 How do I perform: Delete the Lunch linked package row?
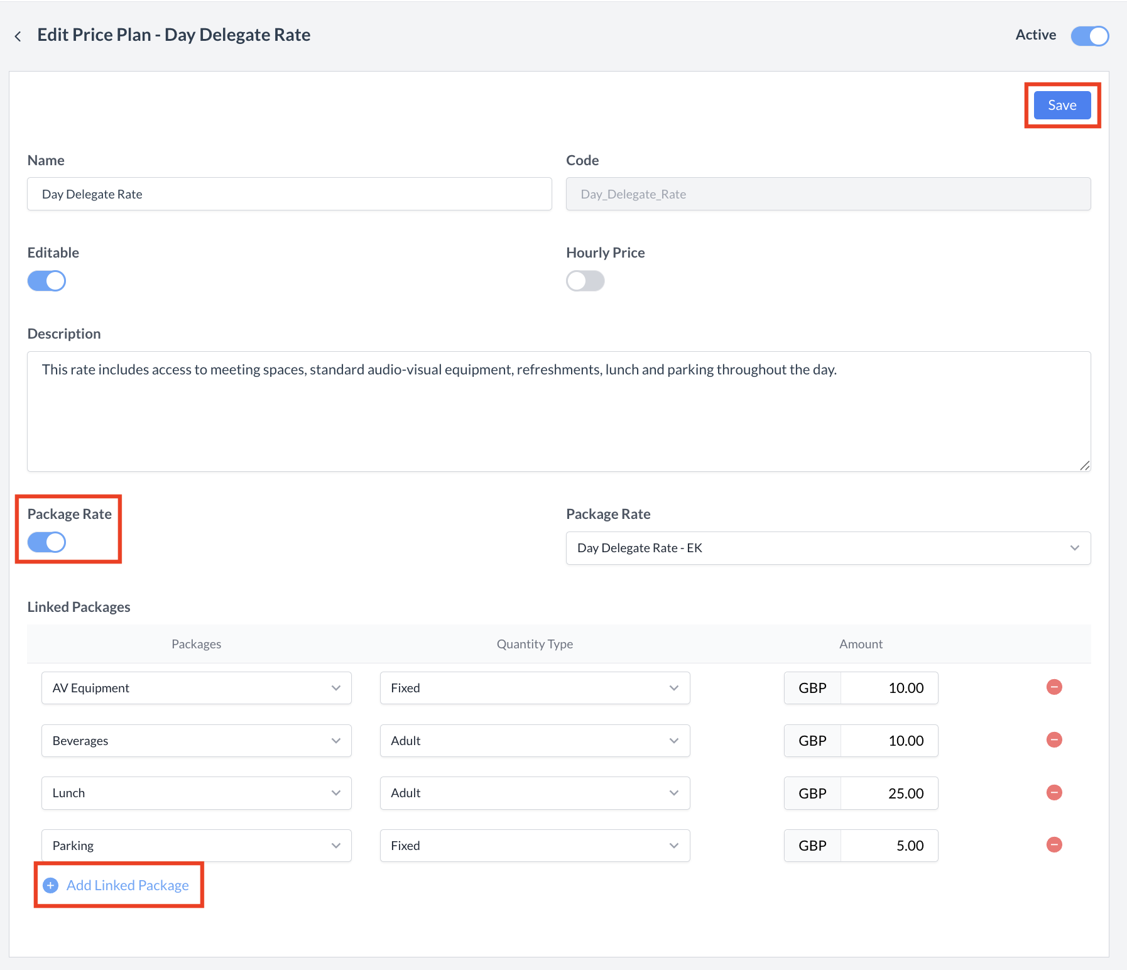tap(1053, 793)
